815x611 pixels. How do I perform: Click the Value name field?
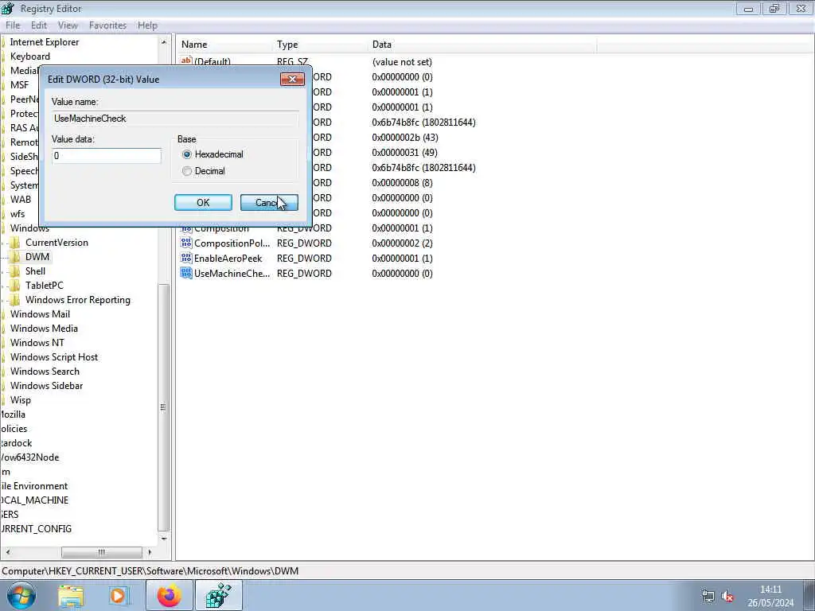(175, 119)
